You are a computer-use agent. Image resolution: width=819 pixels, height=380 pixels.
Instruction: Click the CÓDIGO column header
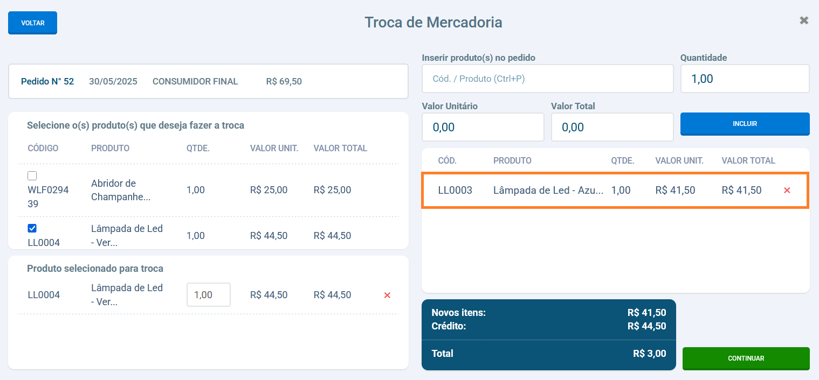point(43,148)
